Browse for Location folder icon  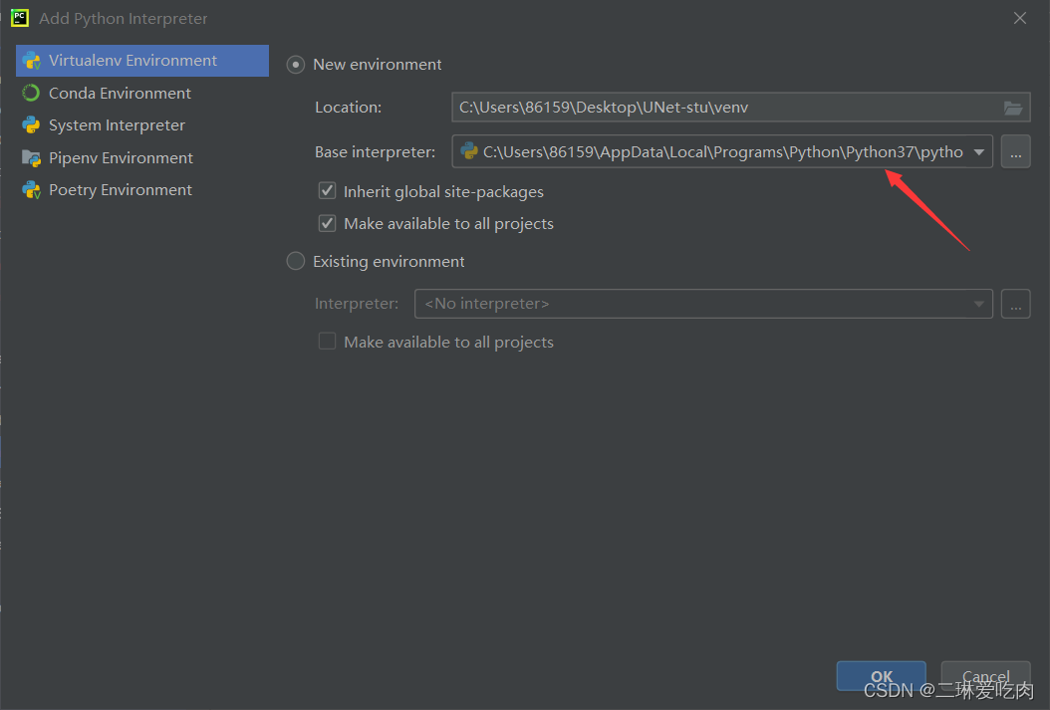click(1013, 108)
